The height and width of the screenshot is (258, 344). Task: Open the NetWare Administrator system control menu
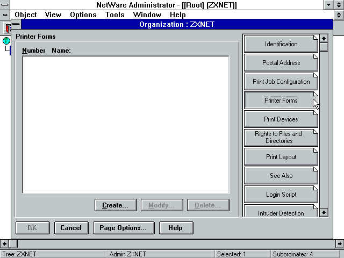[x=5, y=5]
